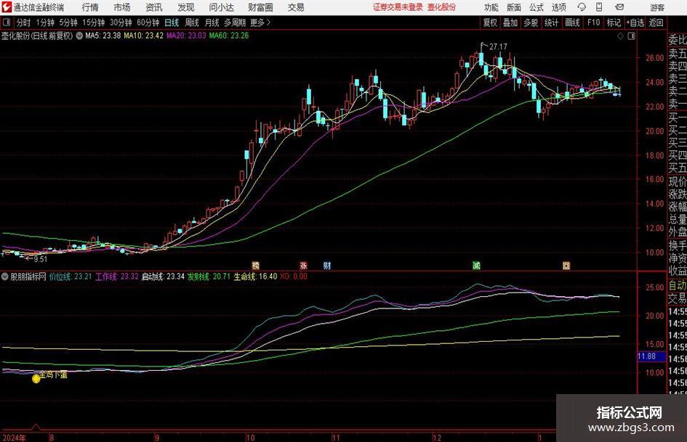Switch to the 5分钟 period tab
Image resolution: width=687 pixels, height=442 pixels.
(x=68, y=22)
